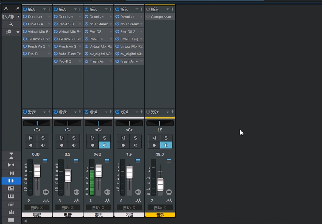Add insert on channel 唱歌 with plus

[49, 9]
